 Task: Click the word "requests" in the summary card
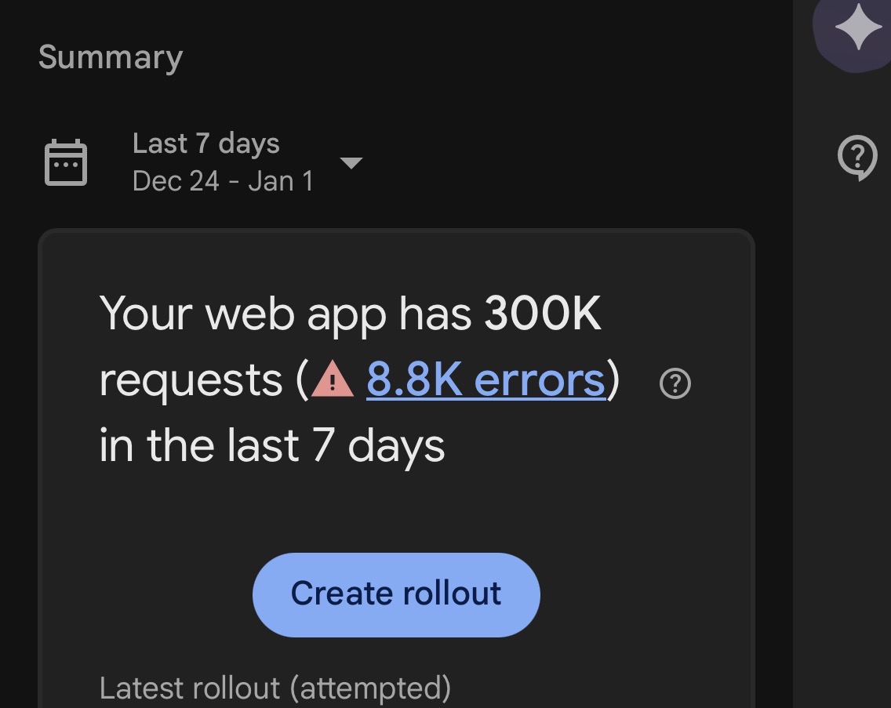pos(191,381)
